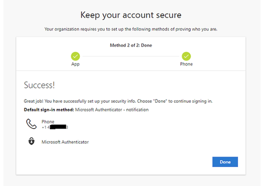Click the Great job confirmation message
The image size is (265, 186).
tap(118, 101)
